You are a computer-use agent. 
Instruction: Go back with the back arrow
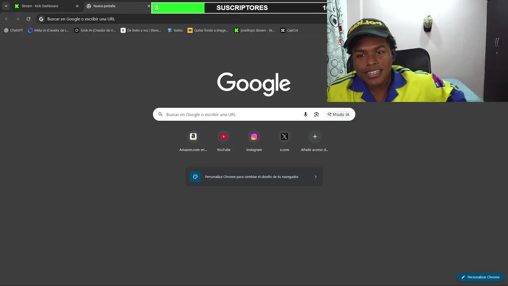coord(7,19)
